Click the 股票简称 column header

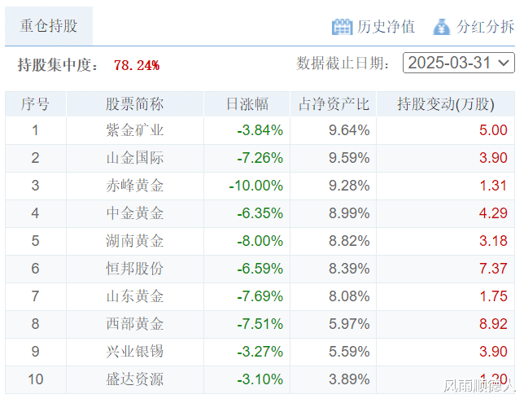135,104
